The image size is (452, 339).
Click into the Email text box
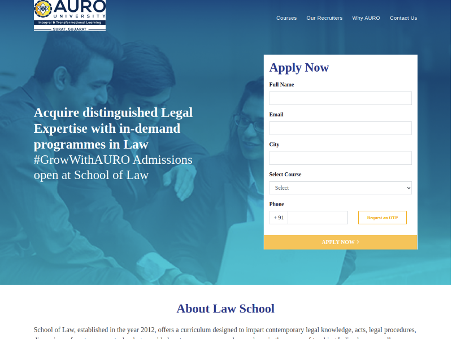pos(340,128)
